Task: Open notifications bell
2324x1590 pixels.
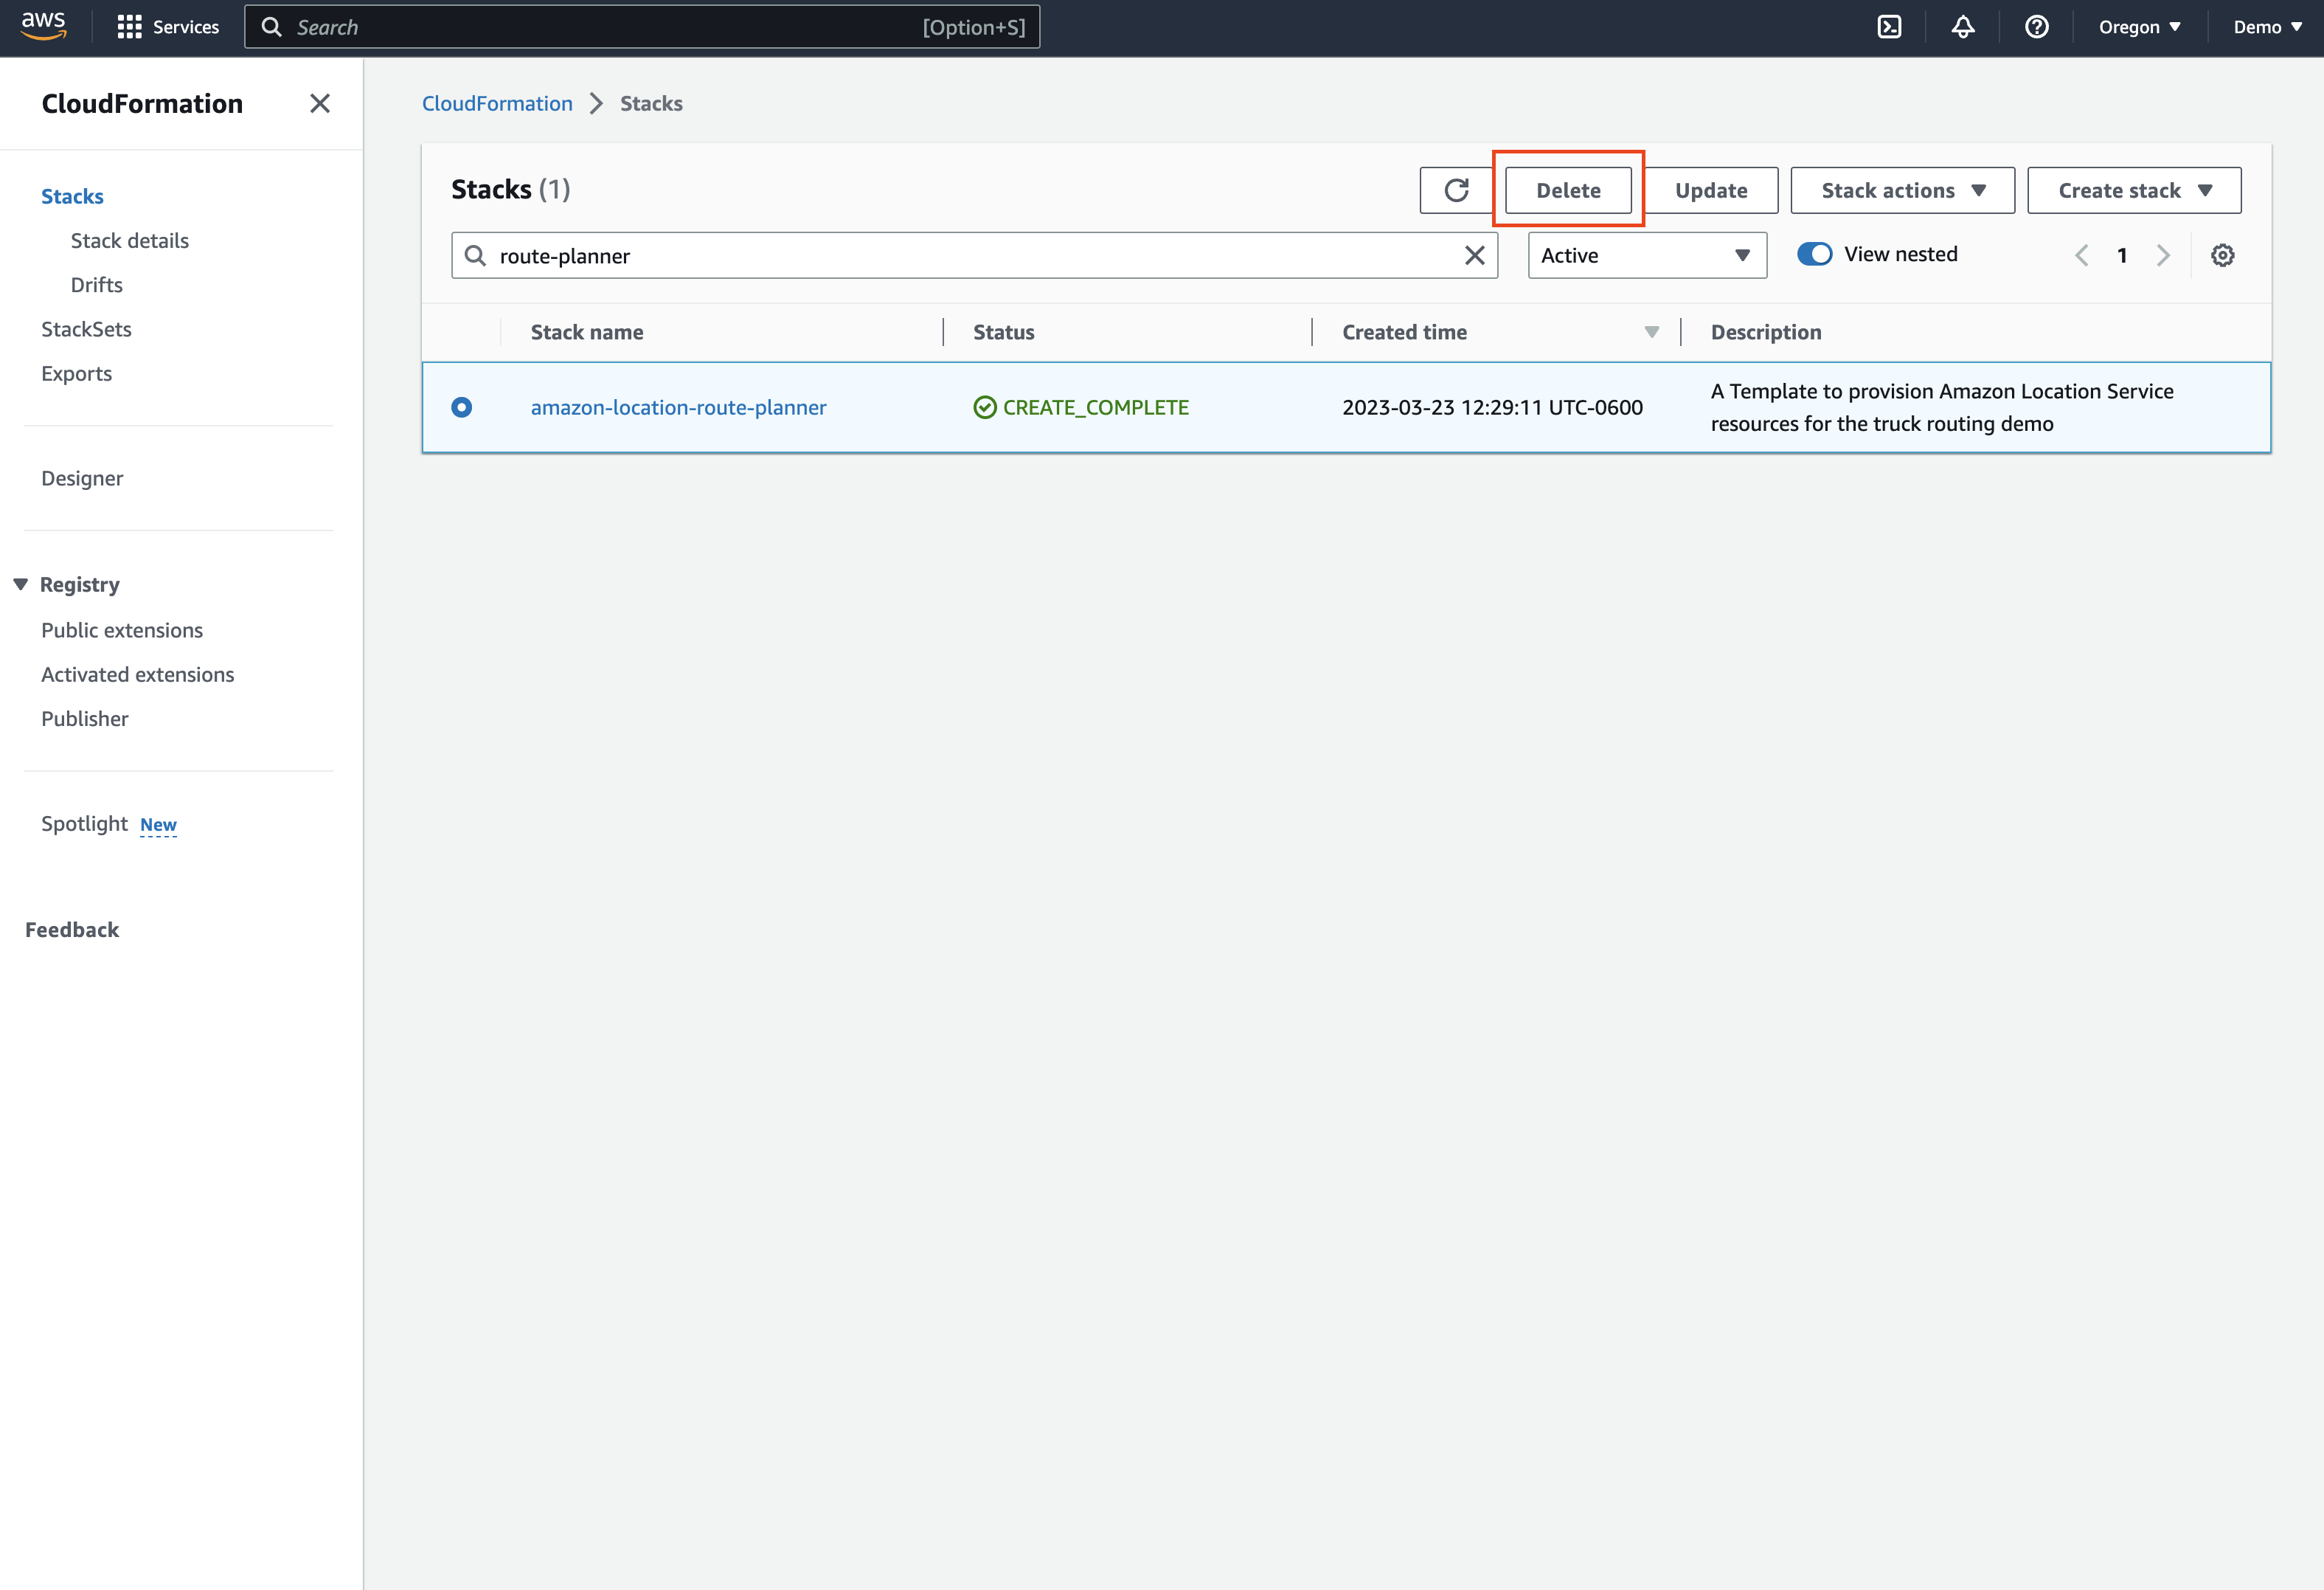Action: (x=1963, y=27)
